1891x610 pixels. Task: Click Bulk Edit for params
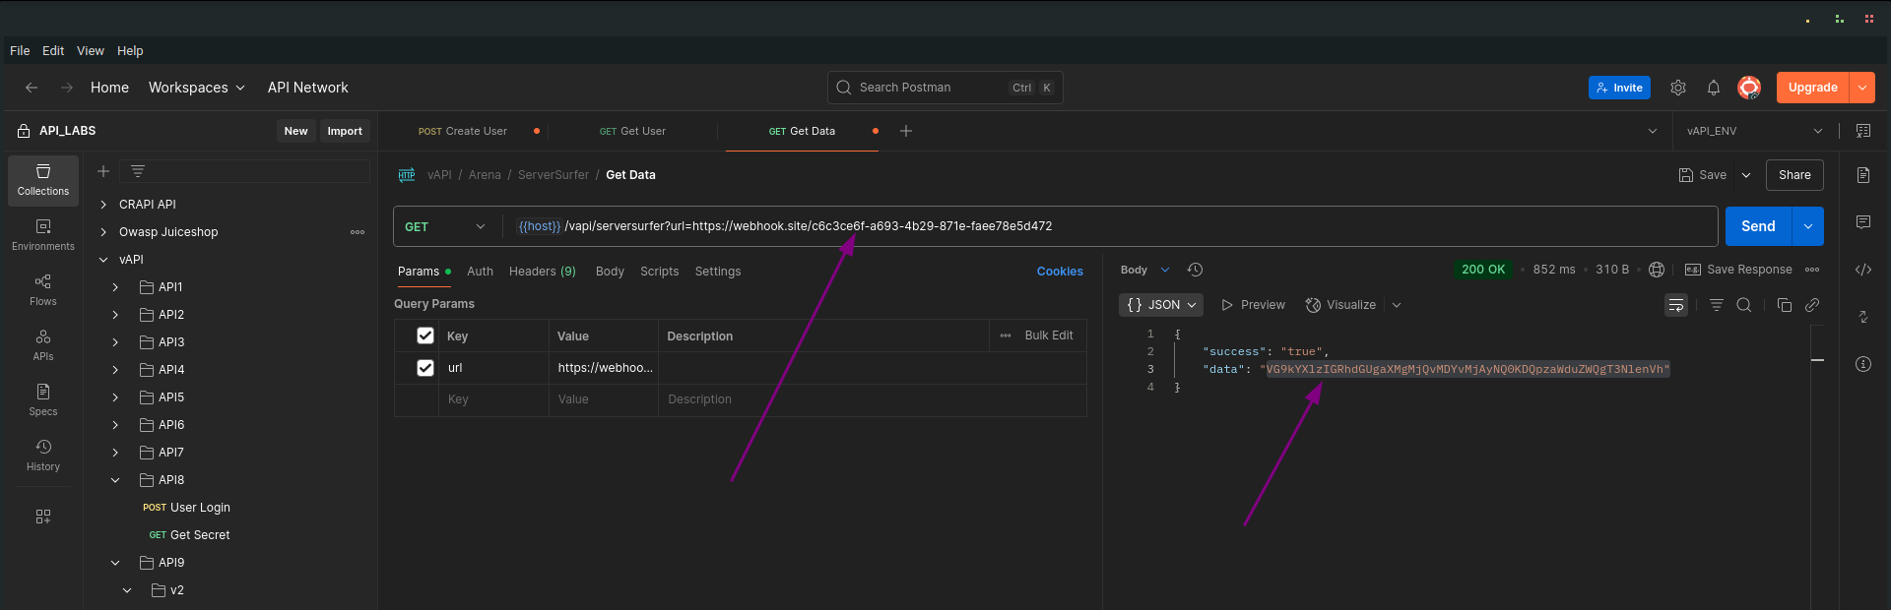click(x=1049, y=335)
